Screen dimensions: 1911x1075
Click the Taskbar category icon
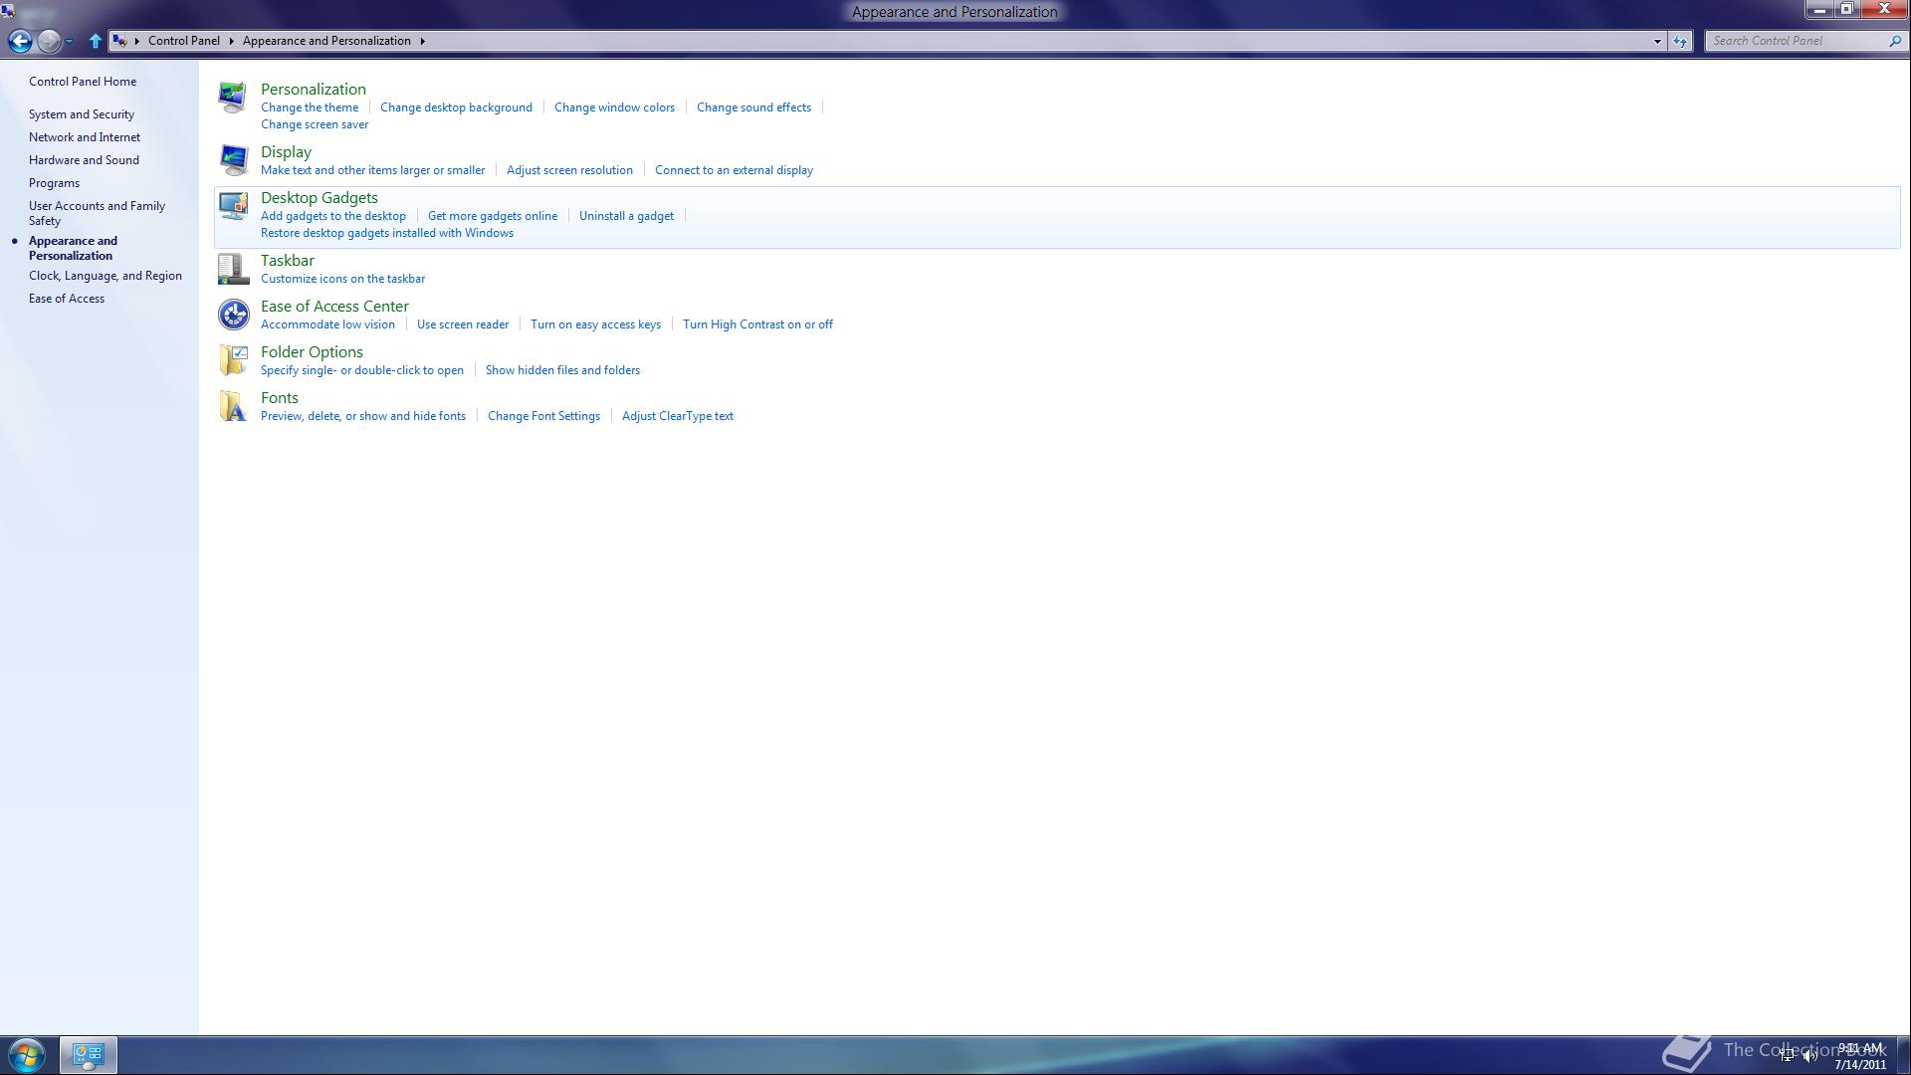pos(233,269)
